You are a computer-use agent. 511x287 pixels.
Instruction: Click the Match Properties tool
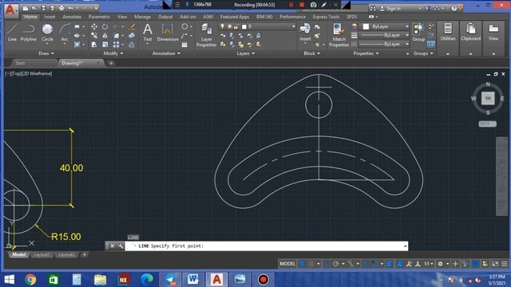(339, 35)
